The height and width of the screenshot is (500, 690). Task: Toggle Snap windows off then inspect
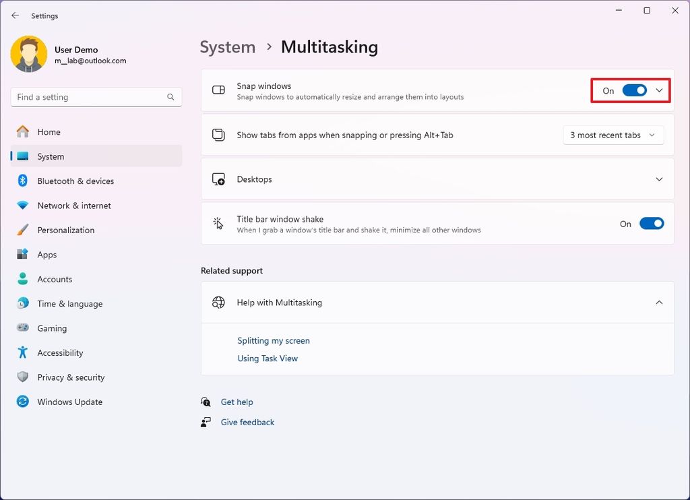pyautogui.click(x=634, y=90)
